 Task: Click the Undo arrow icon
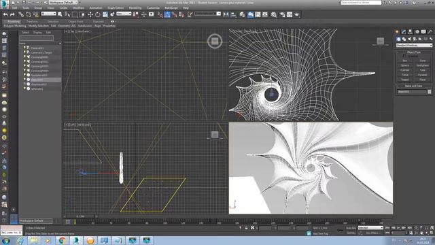click(x=5, y=14)
